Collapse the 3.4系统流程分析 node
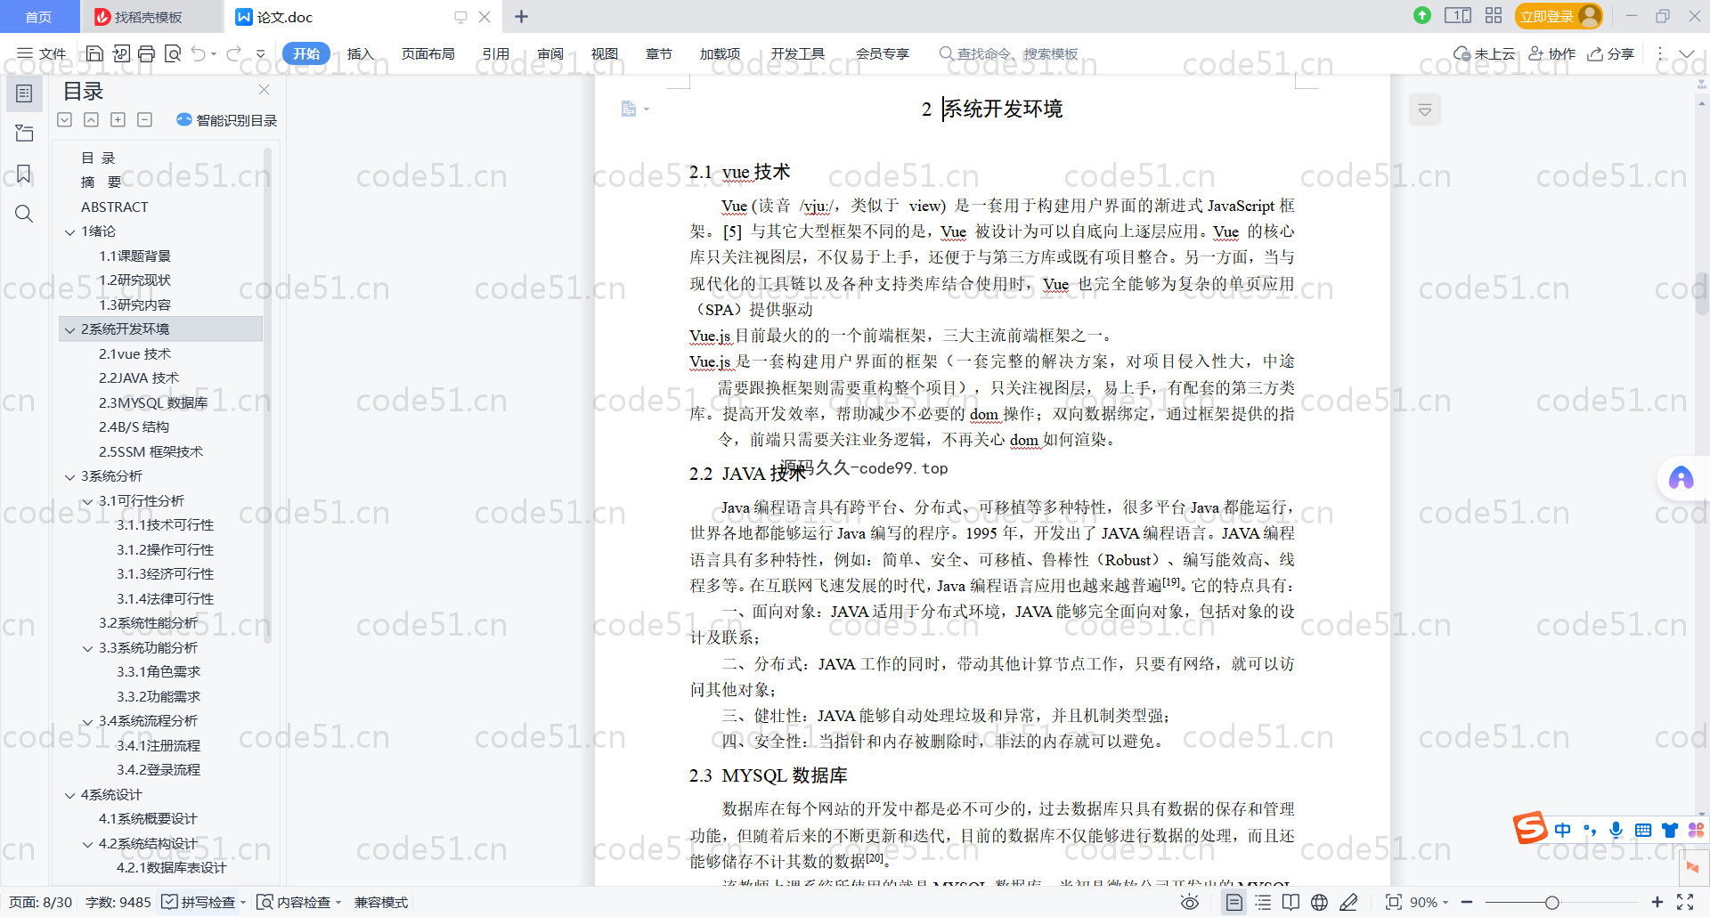 coord(87,721)
